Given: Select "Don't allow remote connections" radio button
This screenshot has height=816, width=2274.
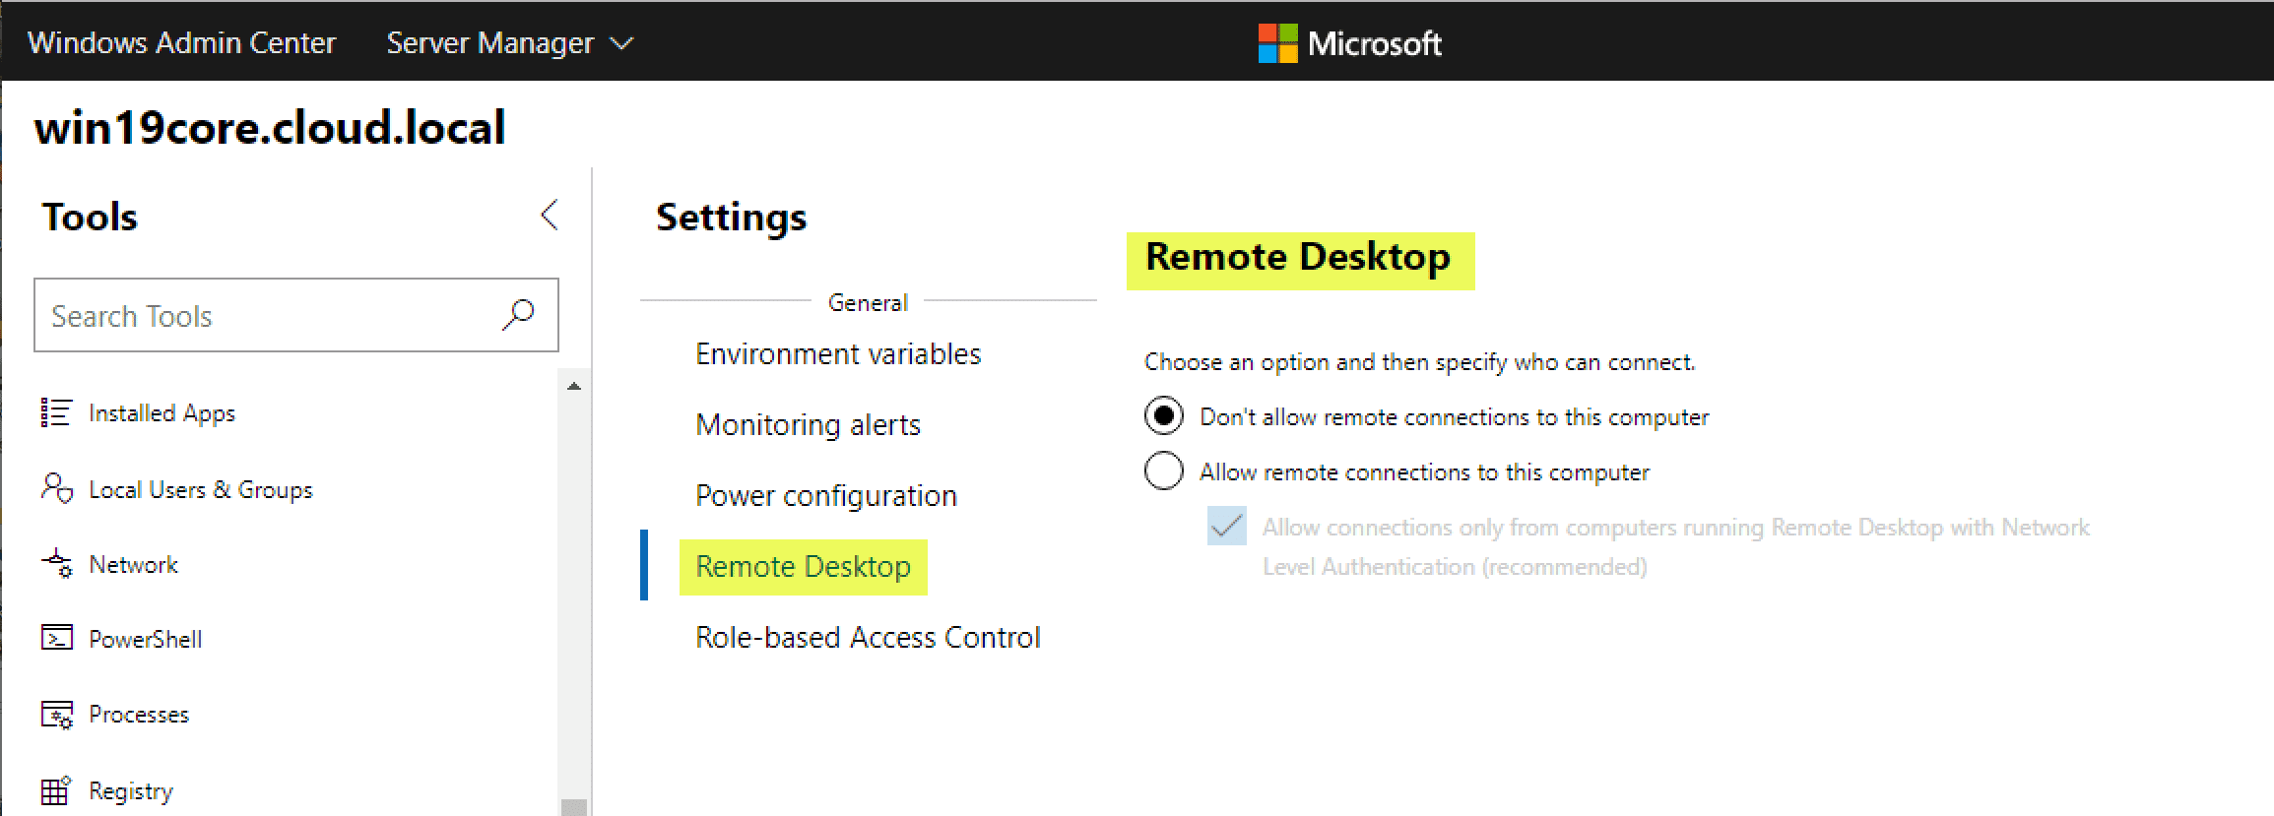Looking at the screenshot, I should coord(1163,416).
